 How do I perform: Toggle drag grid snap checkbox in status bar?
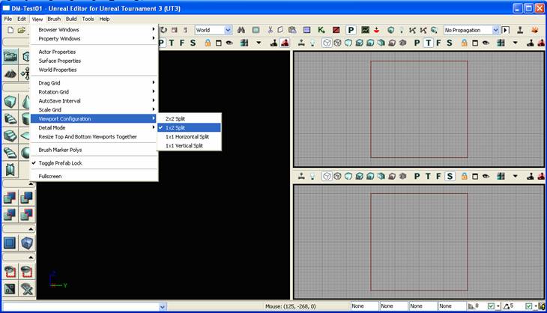tap(492, 306)
